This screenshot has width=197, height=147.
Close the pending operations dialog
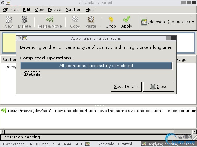coord(159,86)
